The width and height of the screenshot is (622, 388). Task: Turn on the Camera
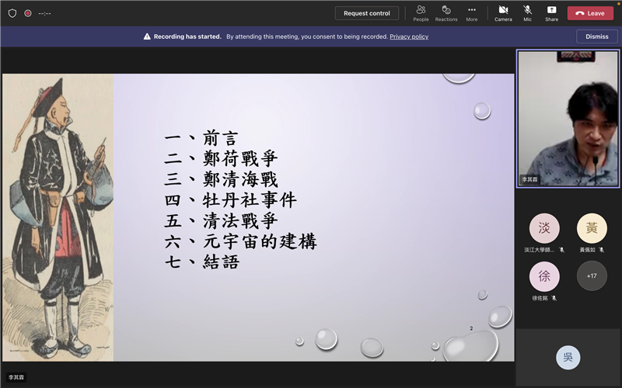coord(503,12)
